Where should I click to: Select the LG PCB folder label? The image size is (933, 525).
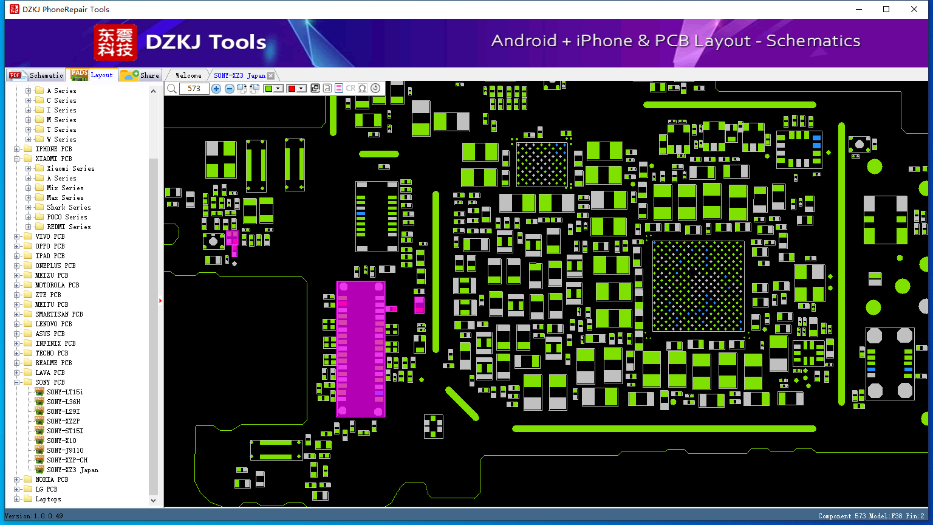click(46, 489)
